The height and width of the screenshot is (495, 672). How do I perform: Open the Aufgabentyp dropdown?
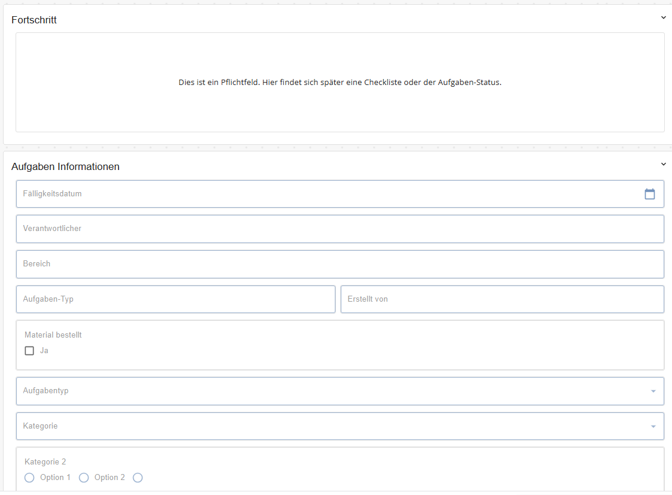[340, 391]
